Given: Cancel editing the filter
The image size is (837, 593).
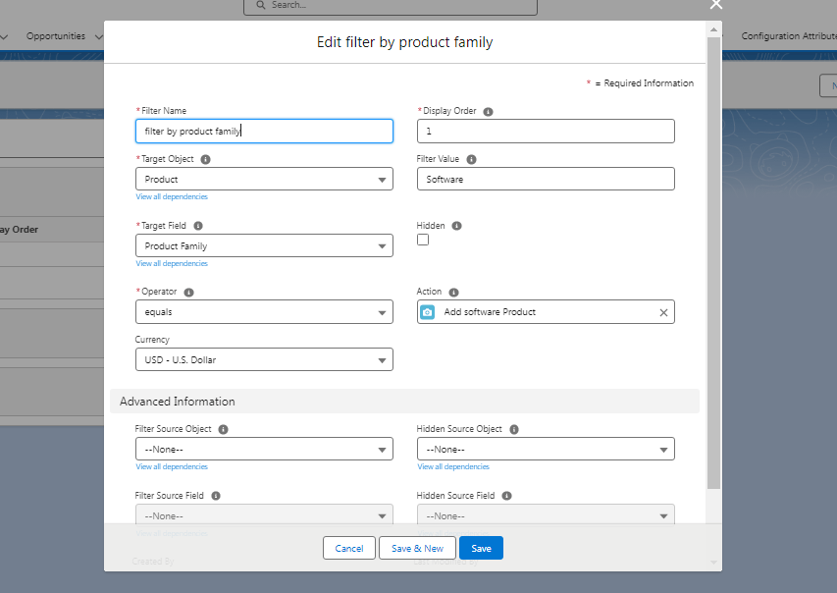Looking at the screenshot, I should point(349,548).
